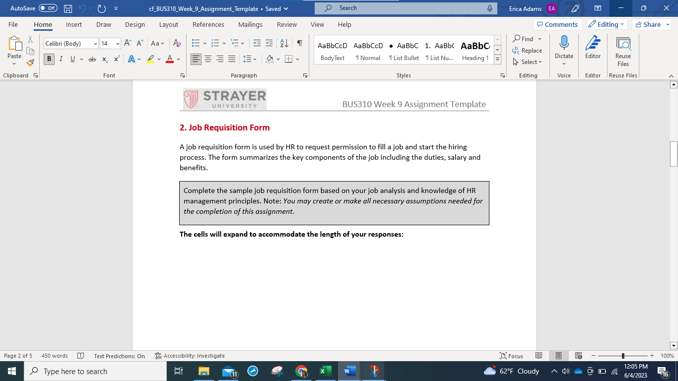This screenshot has width=678, height=381.
Task: Open Excel from the taskbar
Action: pos(325,371)
